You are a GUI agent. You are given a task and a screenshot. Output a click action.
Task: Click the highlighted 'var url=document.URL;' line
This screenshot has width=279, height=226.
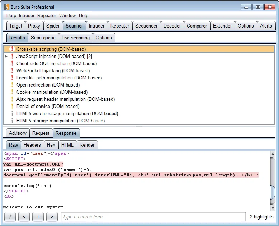point(33,164)
